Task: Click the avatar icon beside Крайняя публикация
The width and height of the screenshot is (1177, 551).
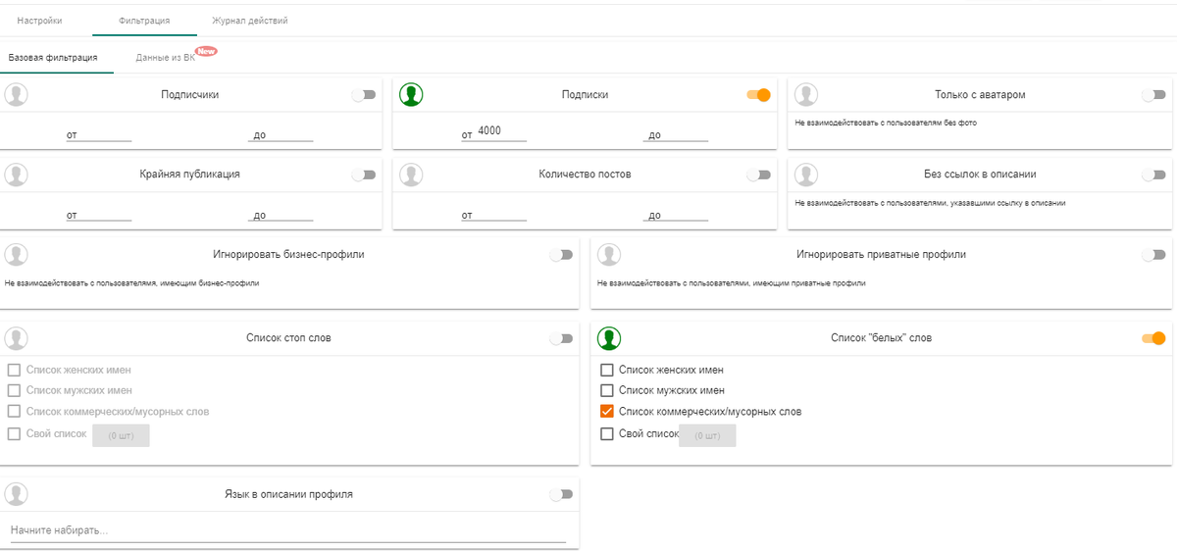Action: click(x=17, y=175)
